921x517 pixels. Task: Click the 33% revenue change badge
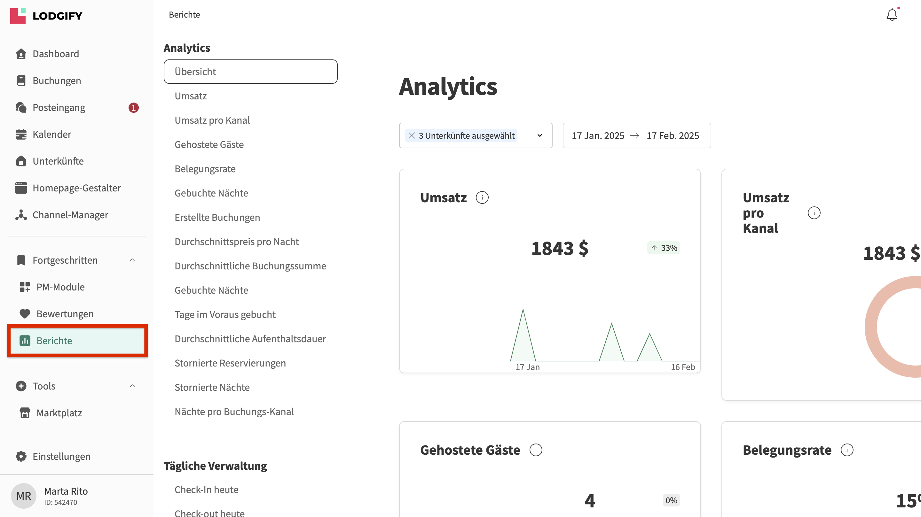click(663, 248)
